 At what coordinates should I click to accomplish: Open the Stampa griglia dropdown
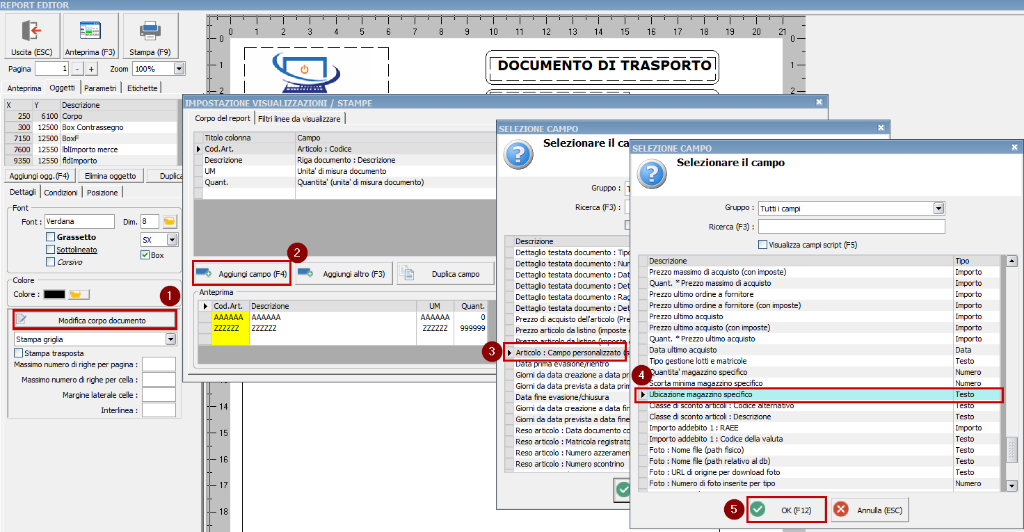[170, 339]
